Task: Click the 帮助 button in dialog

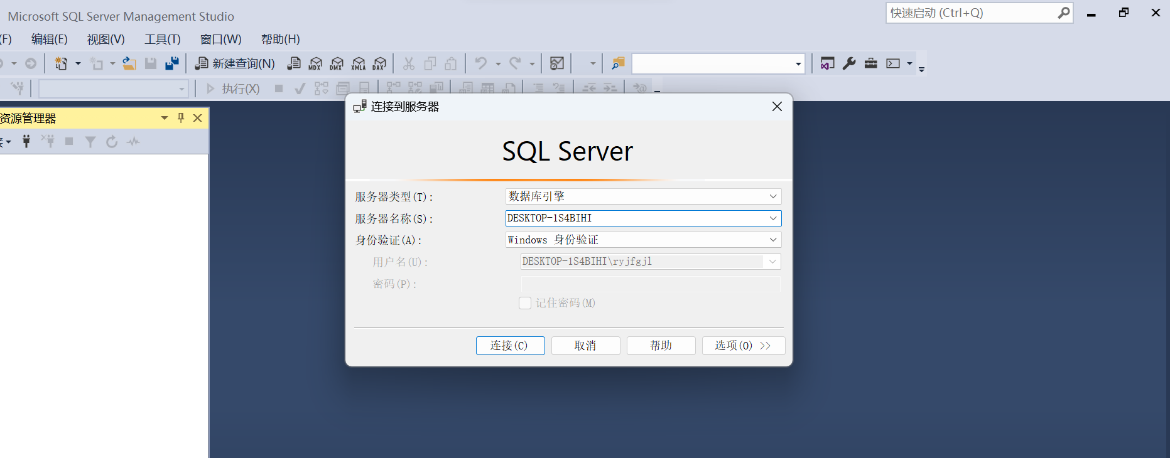Action: tap(661, 346)
